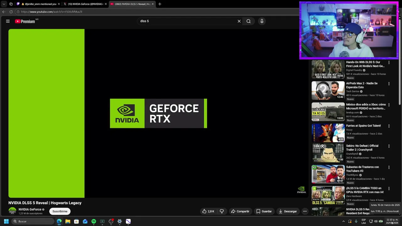Open options menu for AirPods Max 2 video
This screenshot has height=226, width=402.
(389, 84)
